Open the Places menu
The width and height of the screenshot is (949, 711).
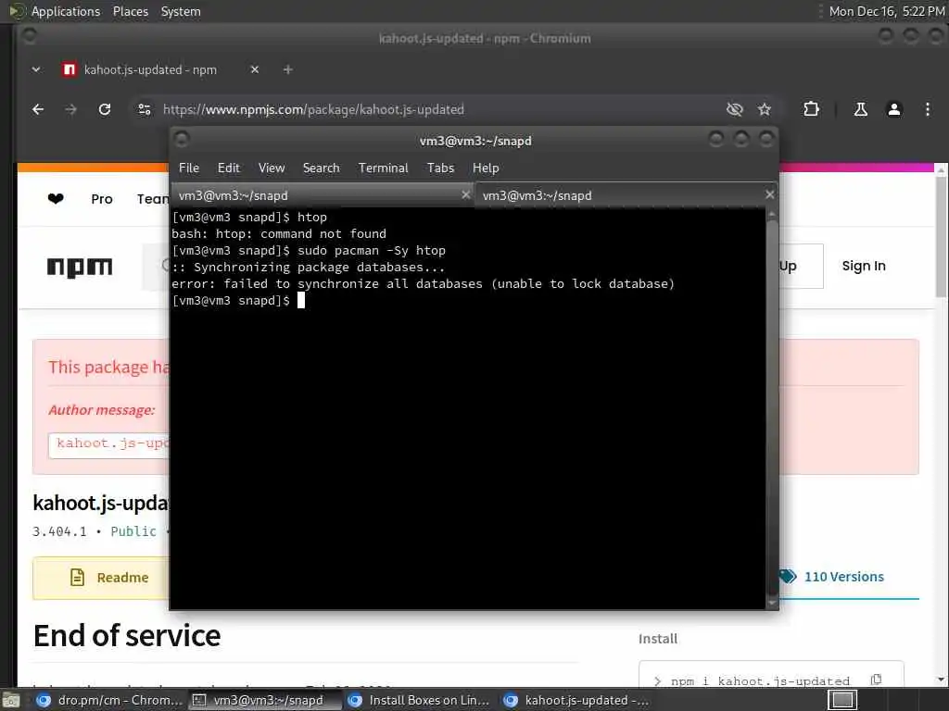(130, 11)
